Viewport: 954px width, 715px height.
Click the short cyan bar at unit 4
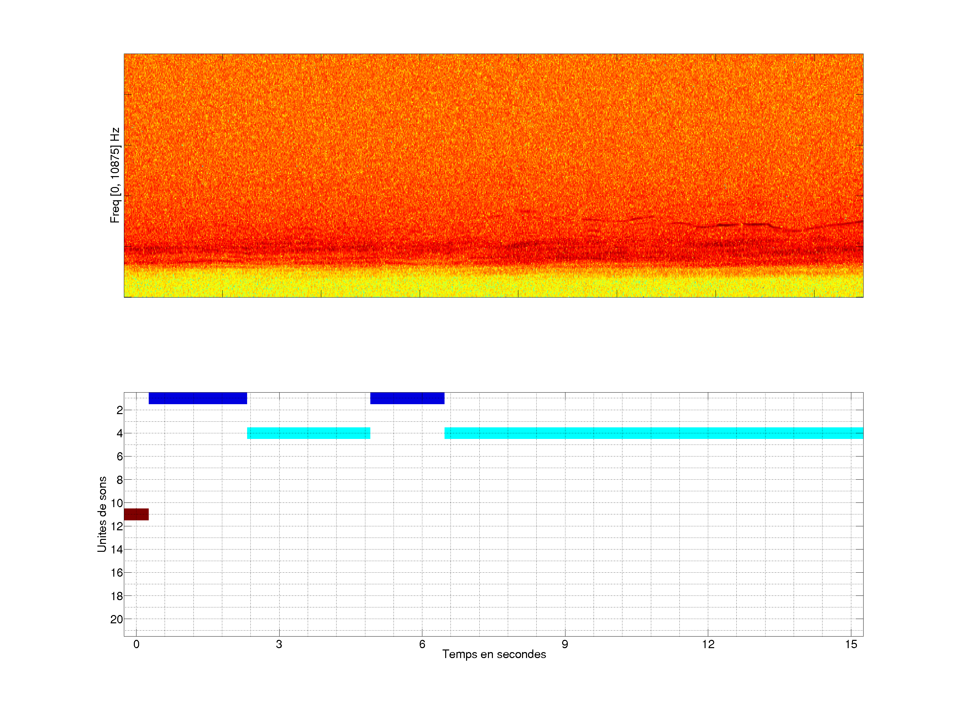pyautogui.click(x=308, y=433)
